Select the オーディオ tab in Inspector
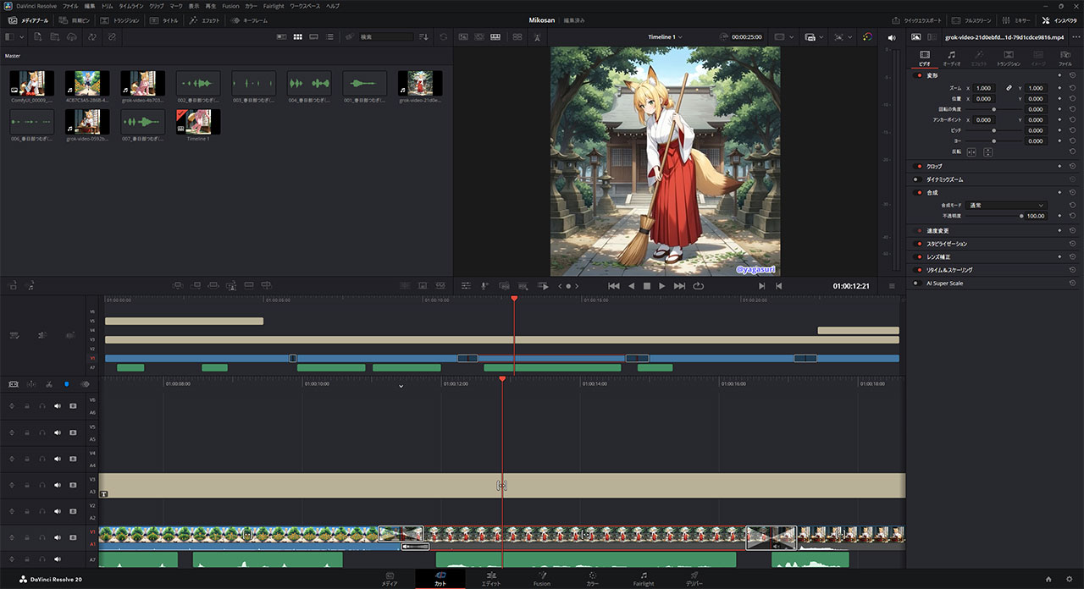This screenshot has width=1084, height=589. coord(951,58)
